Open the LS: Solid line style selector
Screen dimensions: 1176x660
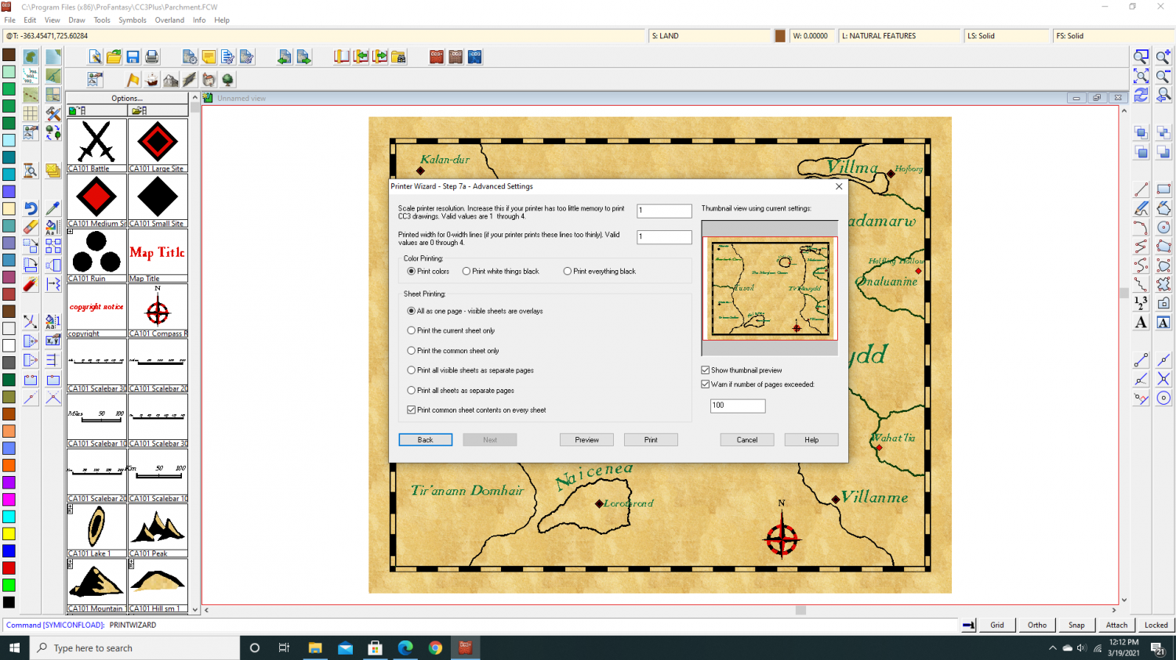point(1007,36)
